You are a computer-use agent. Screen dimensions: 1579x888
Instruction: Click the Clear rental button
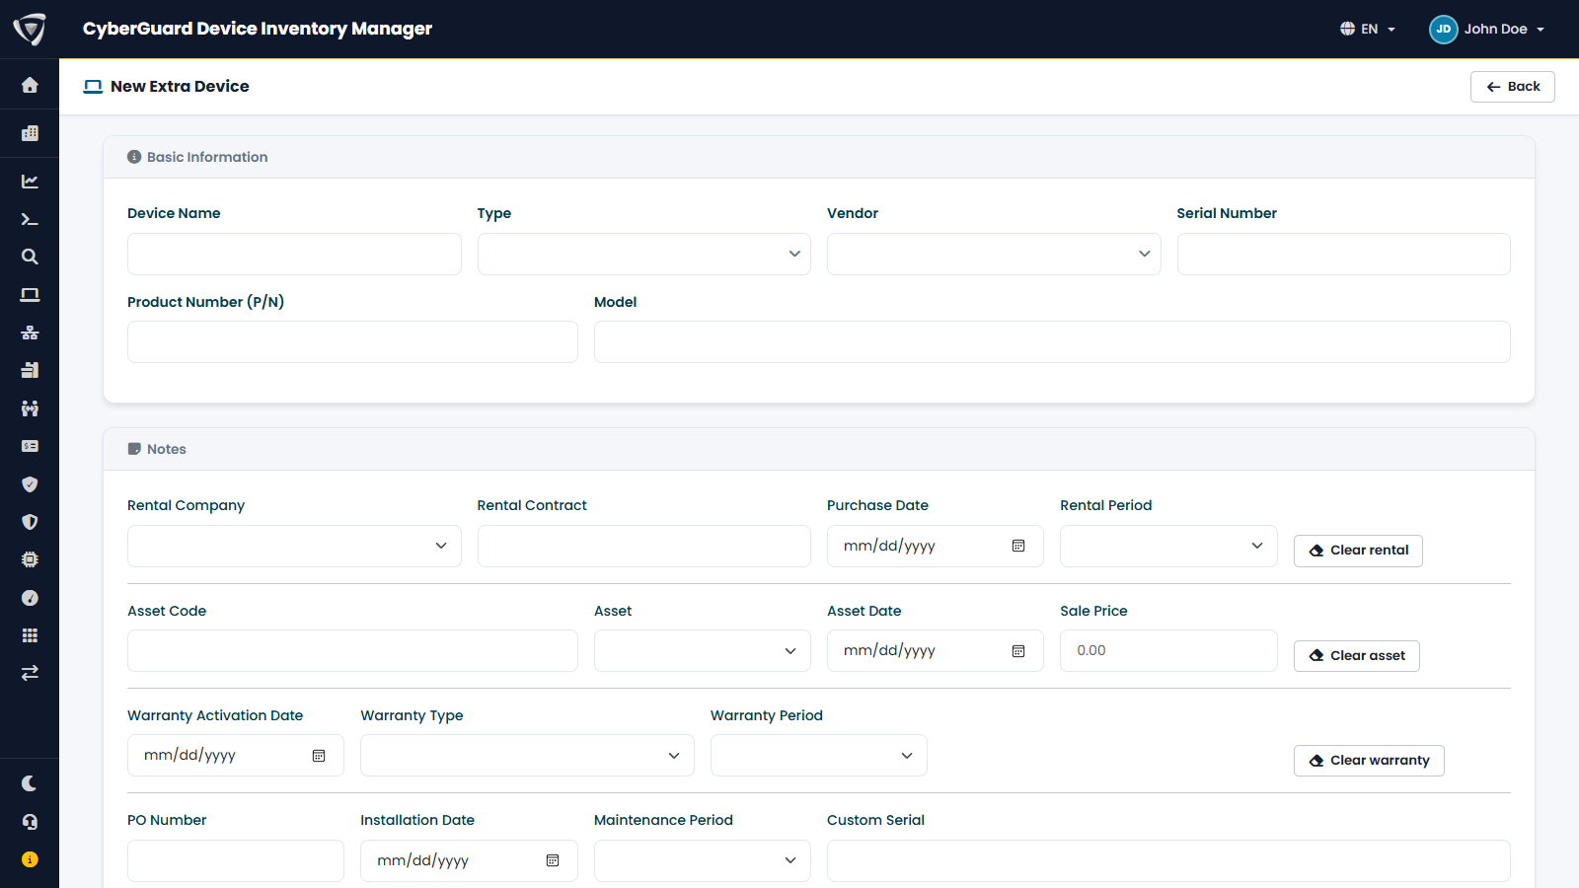(1358, 551)
